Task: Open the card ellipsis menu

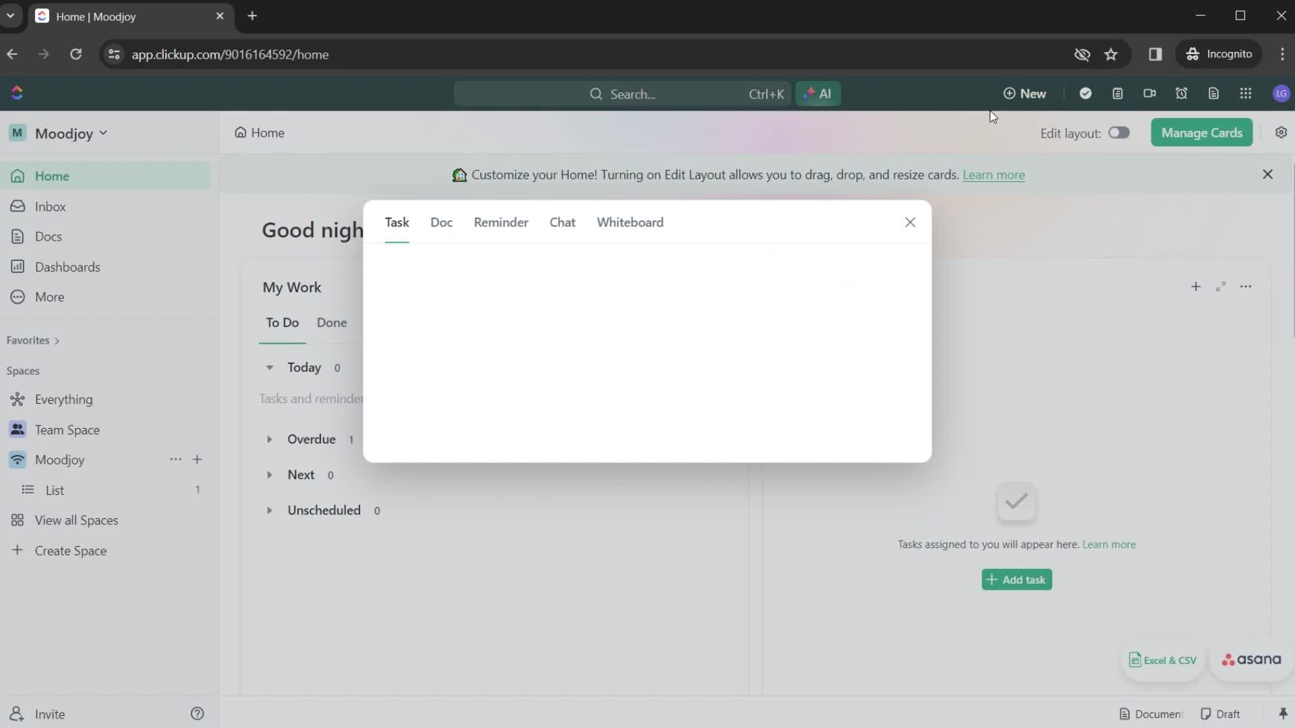Action: (1245, 286)
